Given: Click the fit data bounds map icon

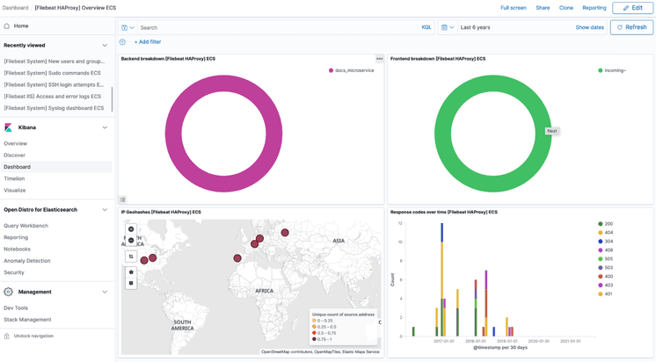Looking at the screenshot, I should coord(131,257).
